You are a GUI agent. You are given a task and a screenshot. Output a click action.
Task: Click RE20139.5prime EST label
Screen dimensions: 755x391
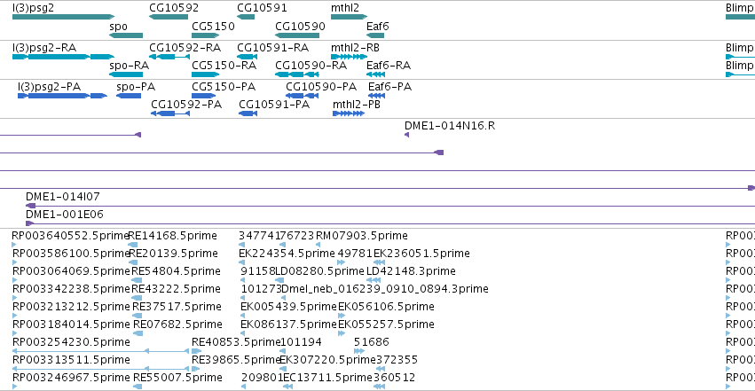pyautogui.click(x=173, y=254)
